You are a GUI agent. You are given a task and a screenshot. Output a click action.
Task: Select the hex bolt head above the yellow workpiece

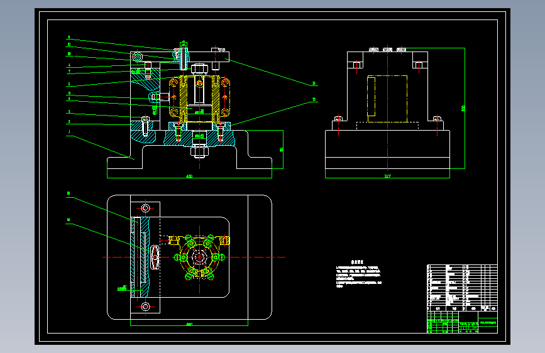click(199, 68)
